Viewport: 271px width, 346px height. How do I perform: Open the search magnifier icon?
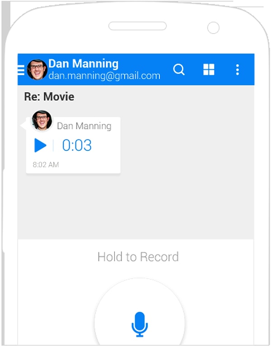point(179,69)
